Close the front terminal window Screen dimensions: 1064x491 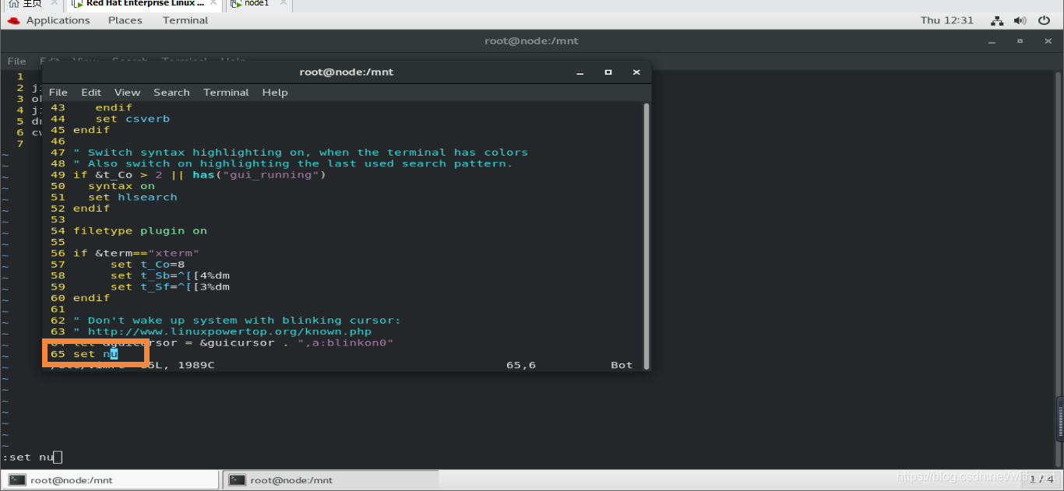[636, 72]
